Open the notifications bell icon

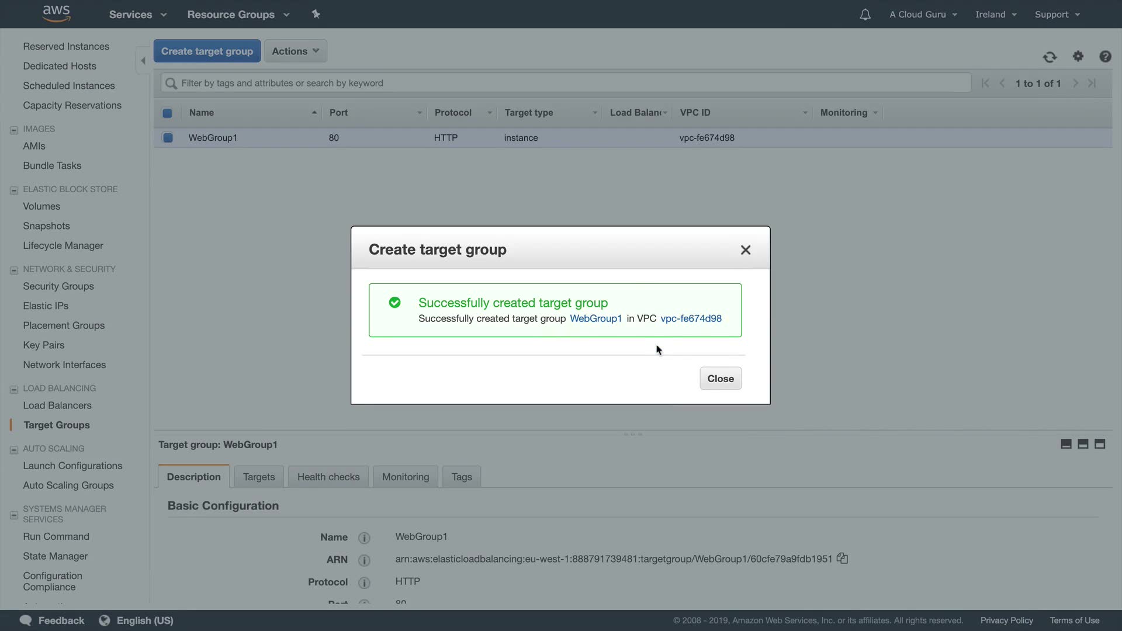tap(865, 15)
